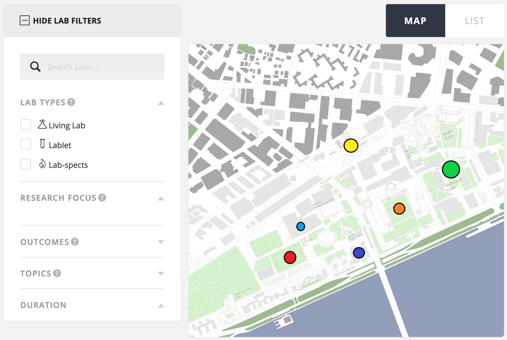Click the search magnifying glass icon
The image size is (507, 340).
35,66
